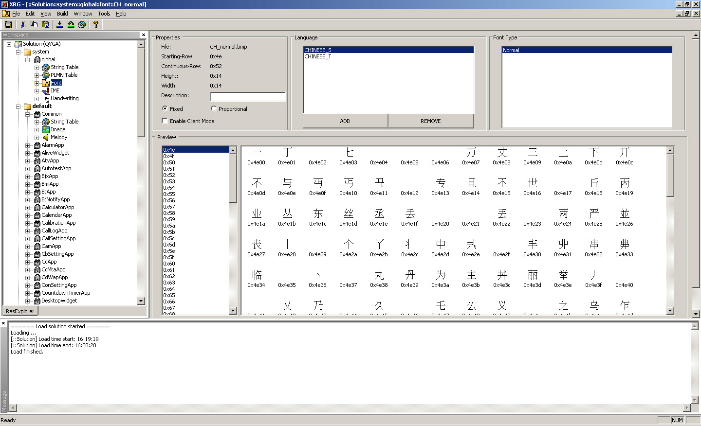
Task: Click the Image picture icon under Common
Action: tap(46, 129)
